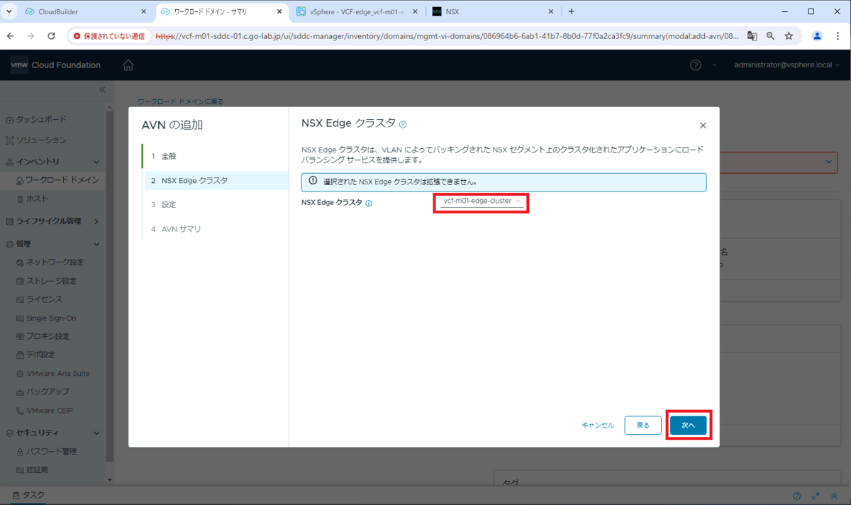Select wizard step 4 AVN サマリ
Screen dimensions: 851x505
(215, 229)
